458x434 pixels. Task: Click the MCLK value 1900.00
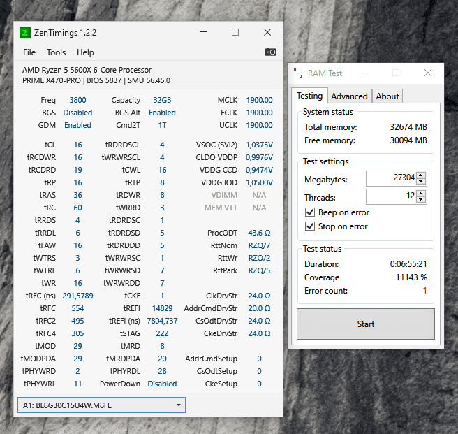click(x=260, y=100)
